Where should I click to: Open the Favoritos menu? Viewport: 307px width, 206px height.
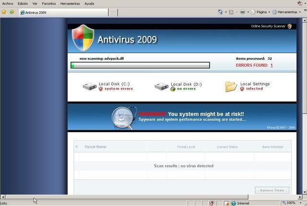point(49,3)
